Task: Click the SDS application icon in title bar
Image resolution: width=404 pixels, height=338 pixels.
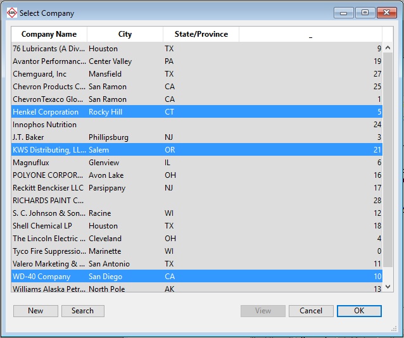Action: click(x=11, y=13)
